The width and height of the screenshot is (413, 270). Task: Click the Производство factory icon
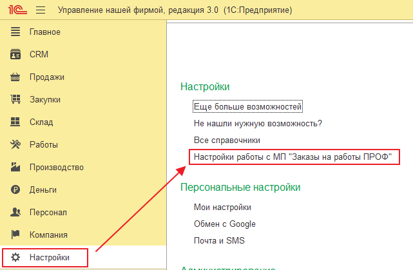[15, 167]
